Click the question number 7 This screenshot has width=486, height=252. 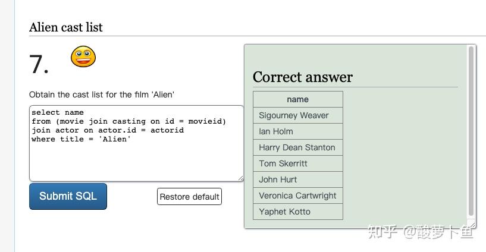(39, 64)
